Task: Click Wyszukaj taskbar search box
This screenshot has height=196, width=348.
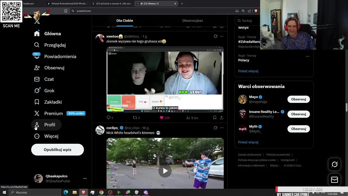Action: click(x=35, y=192)
